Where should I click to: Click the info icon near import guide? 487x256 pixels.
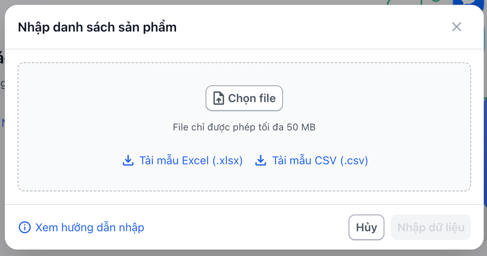point(24,228)
